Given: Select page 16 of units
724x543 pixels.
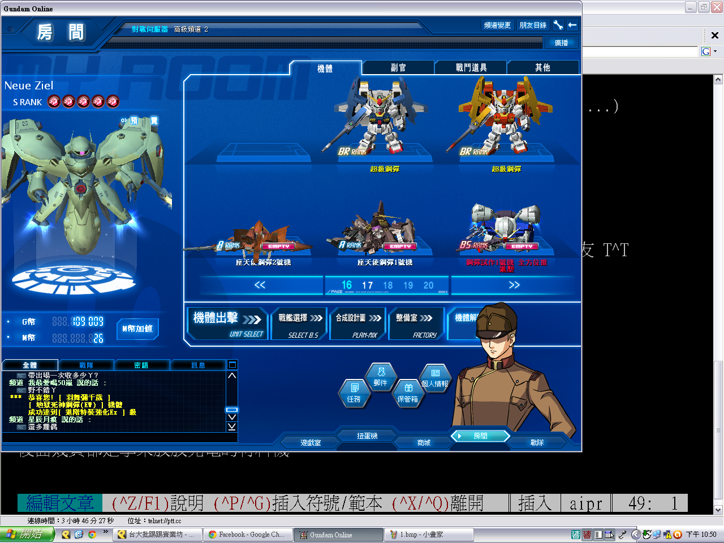Looking at the screenshot, I should click(x=347, y=285).
